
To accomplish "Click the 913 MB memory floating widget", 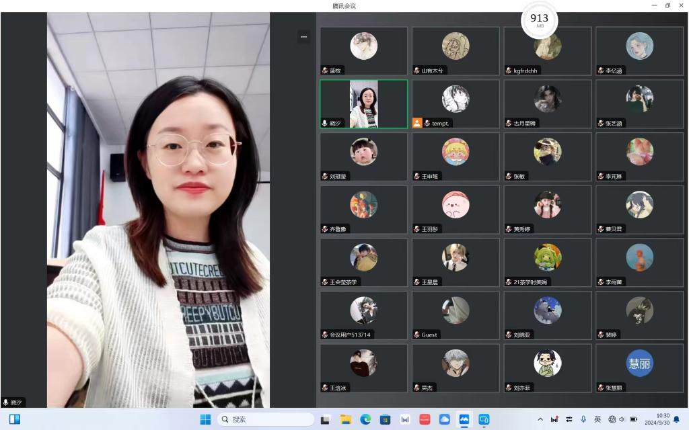I will (539, 21).
